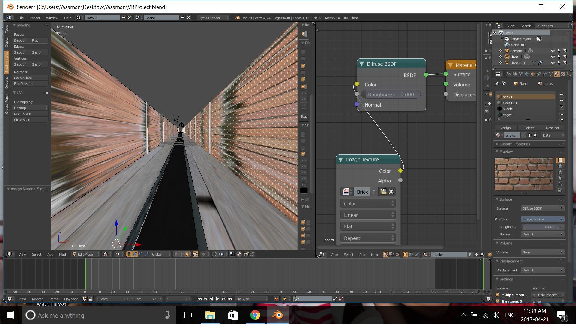
Task: Toggle render visibility of Plane.001
Action: (x=565, y=63)
